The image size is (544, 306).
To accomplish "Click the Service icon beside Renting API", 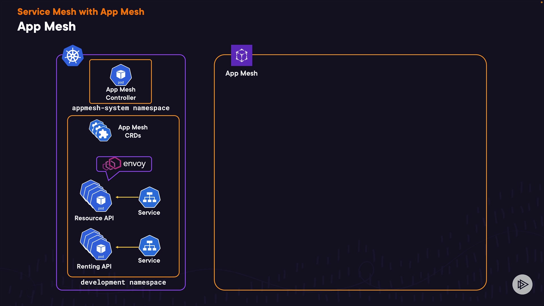I will coord(149,246).
